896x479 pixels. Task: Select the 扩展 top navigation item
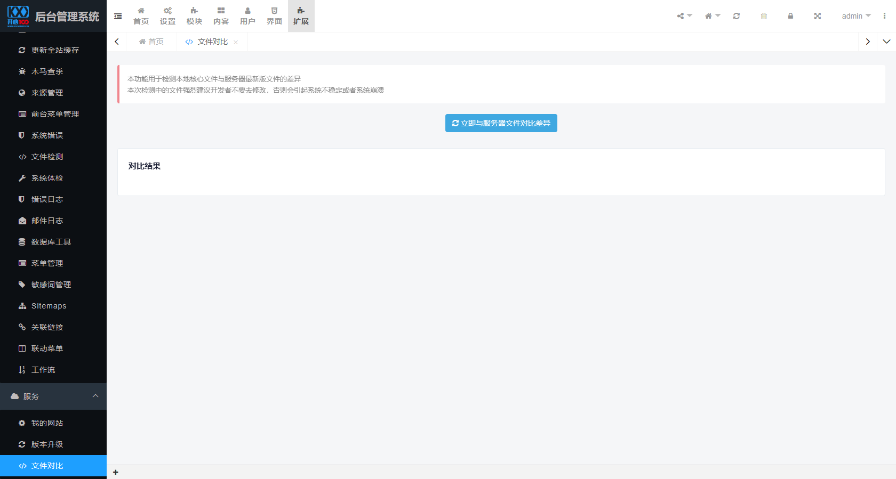[301, 16]
